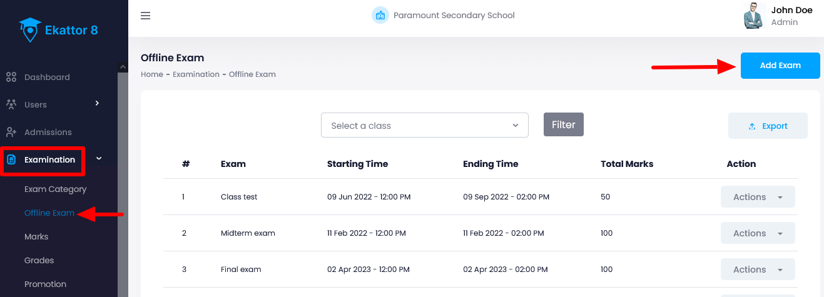This screenshot has width=824, height=297.
Task: Click the Ekattor 8 logo icon
Action: pyautogui.click(x=29, y=29)
